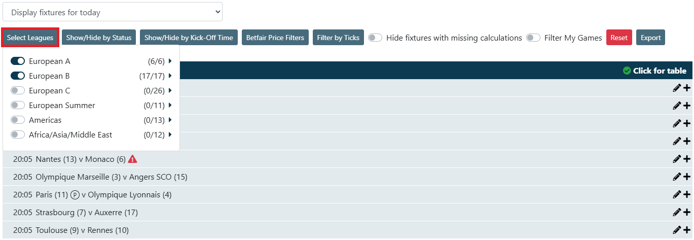Viewport: 694px width, 240px height.
Task: Click the Export button
Action: coord(650,38)
